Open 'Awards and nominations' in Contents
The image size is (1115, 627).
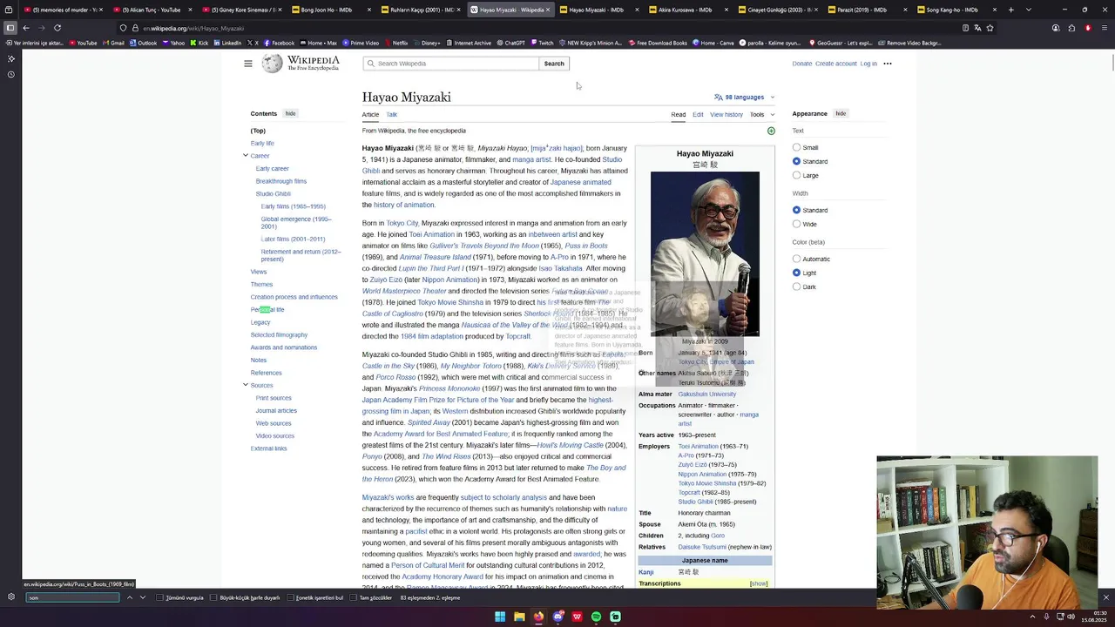click(x=284, y=347)
